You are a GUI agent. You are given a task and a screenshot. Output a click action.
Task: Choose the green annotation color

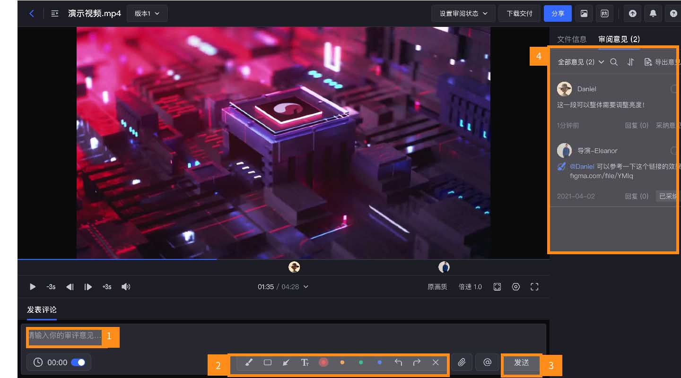pyautogui.click(x=361, y=362)
